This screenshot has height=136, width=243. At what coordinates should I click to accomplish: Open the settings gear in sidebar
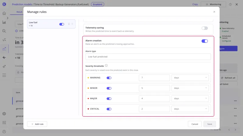click(4, 114)
